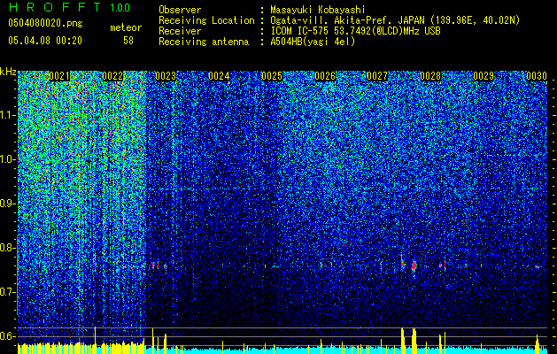
Task: Click the 'Receiver' field label
Action: 180,31
